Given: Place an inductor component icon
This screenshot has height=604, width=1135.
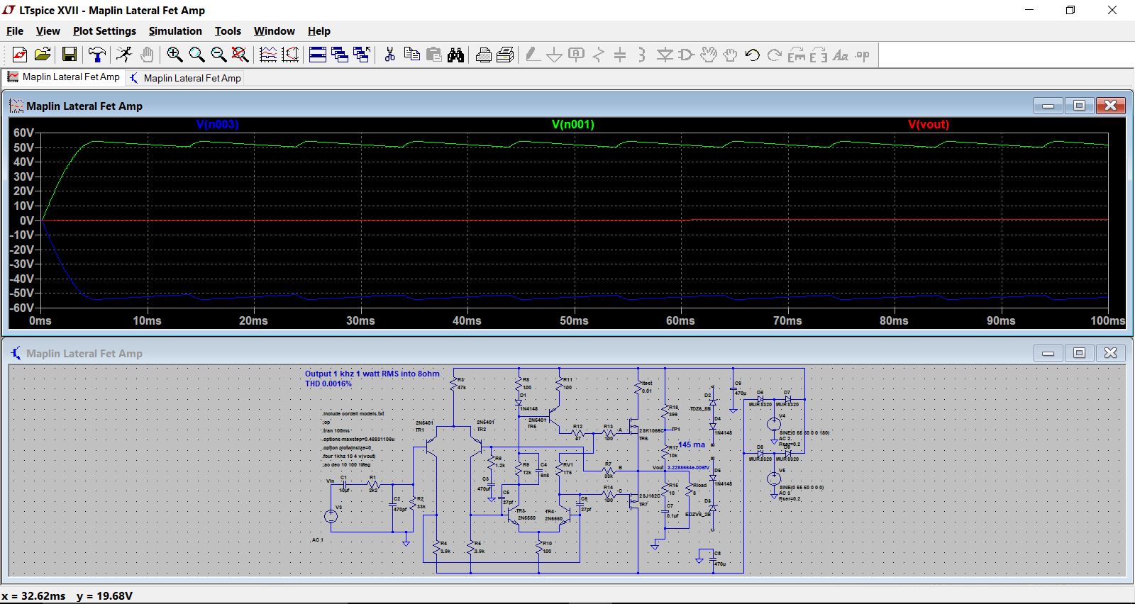Looking at the screenshot, I should point(642,55).
